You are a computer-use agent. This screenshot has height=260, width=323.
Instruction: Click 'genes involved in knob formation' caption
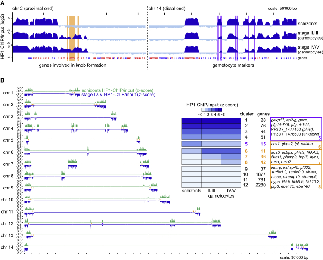[72, 65]
